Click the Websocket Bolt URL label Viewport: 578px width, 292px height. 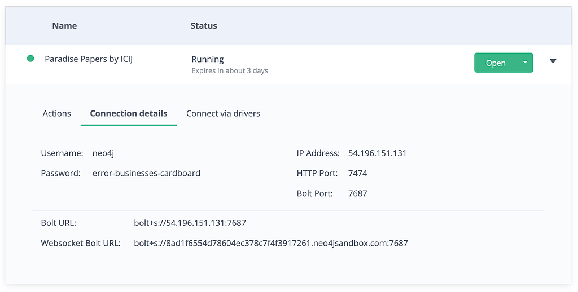click(81, 243)
